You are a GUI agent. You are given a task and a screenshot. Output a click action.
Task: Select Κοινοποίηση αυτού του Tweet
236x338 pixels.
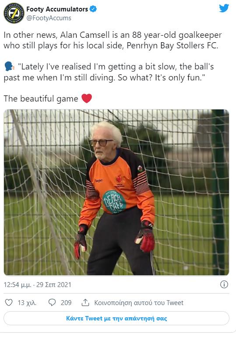tap(139, 303)
